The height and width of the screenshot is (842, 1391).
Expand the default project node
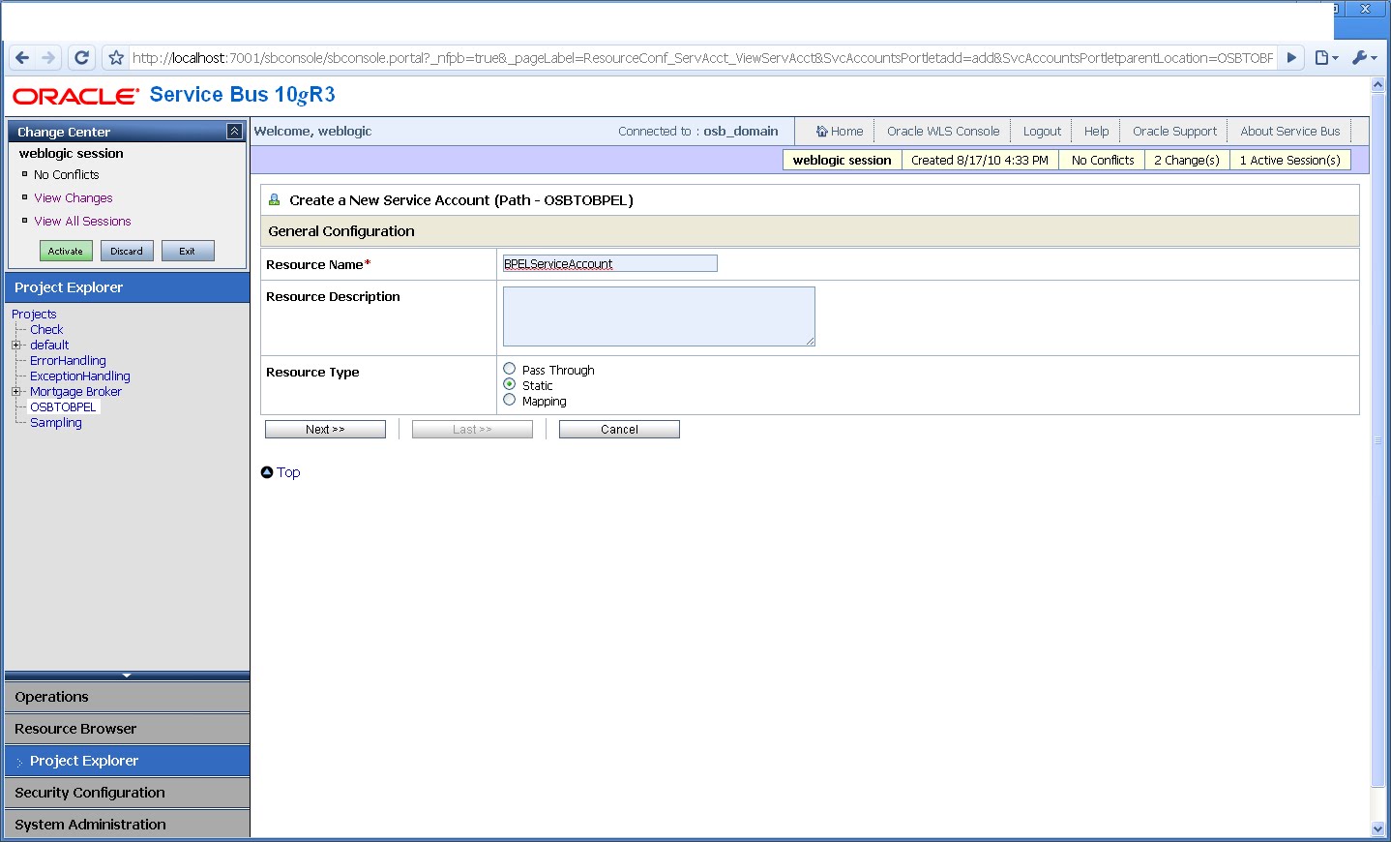15,346
